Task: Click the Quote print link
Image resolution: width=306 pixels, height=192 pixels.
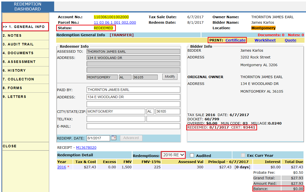Action: pos(290,40)
